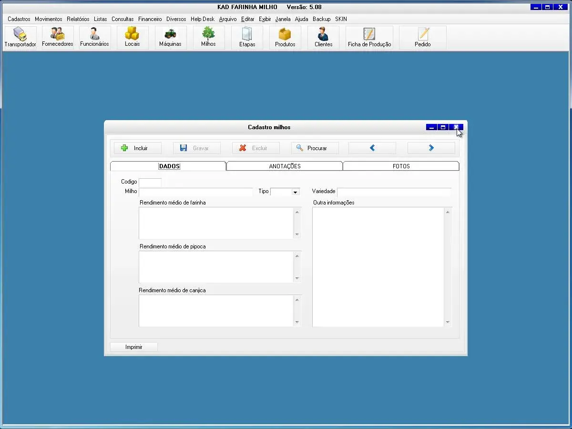Click the Procurar search button
The height and width of the screenshot is (429, 572).
tap(315, 148)
